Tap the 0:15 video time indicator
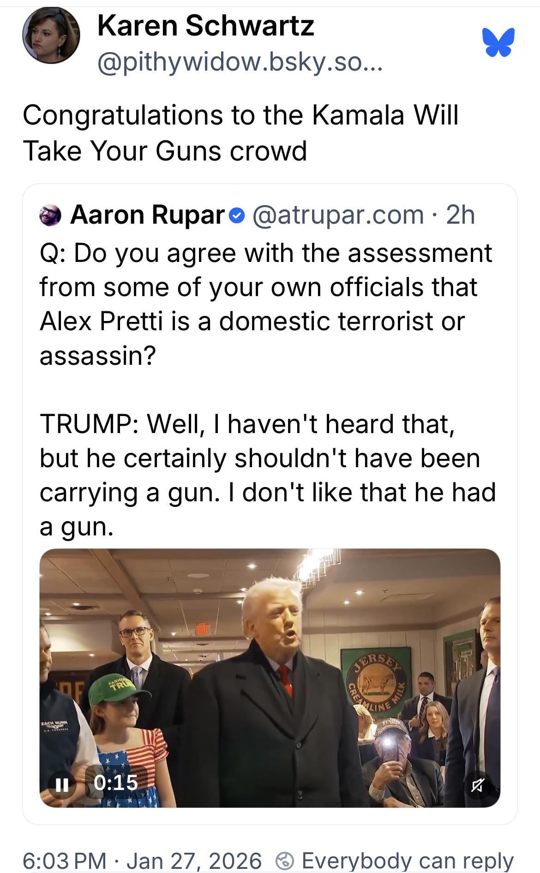This screenshot has width=540, height=873. point(116,783)
